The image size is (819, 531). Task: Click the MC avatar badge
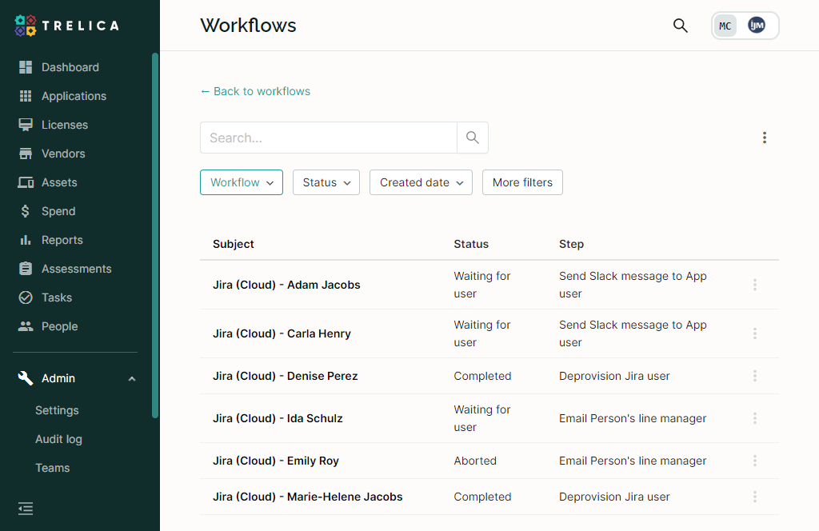click(725, 26)
